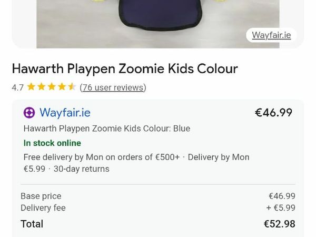Click the 4.7 rating number
The height and width of the screenshot is (237, 316).
(17, 87)
